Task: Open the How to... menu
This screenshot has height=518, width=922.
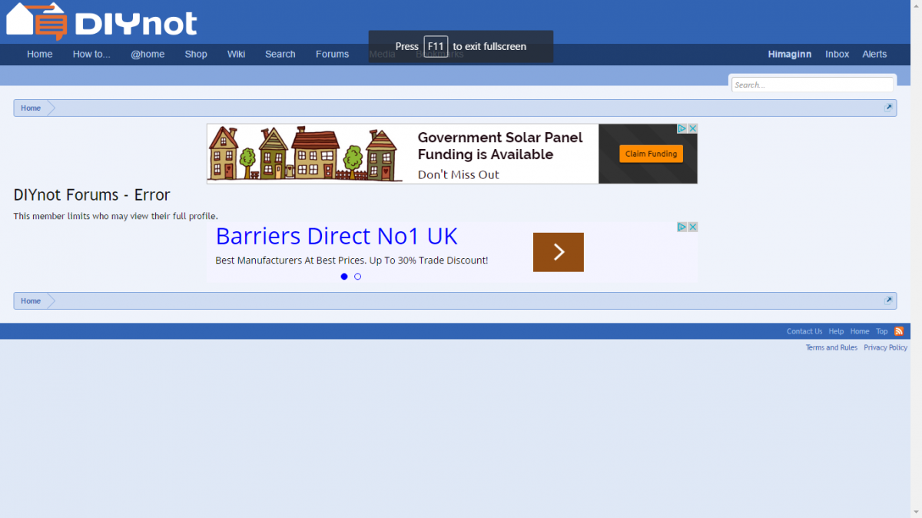Action: pos(91,55)
